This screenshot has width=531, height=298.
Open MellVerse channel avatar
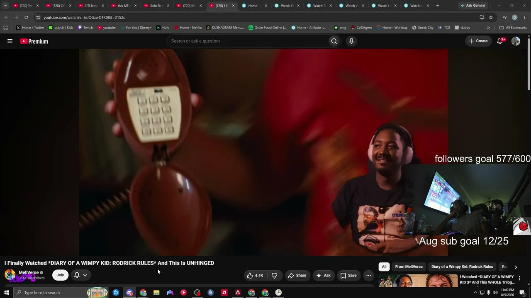tap(10, 275)
